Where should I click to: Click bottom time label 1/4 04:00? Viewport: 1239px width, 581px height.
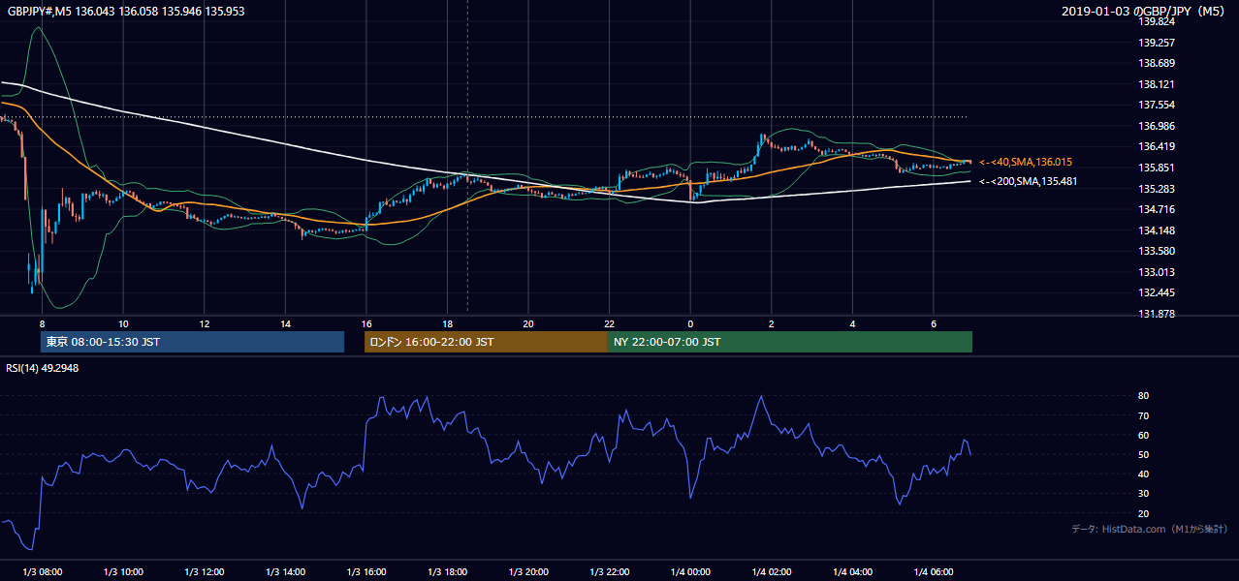[x=852, y=572]
